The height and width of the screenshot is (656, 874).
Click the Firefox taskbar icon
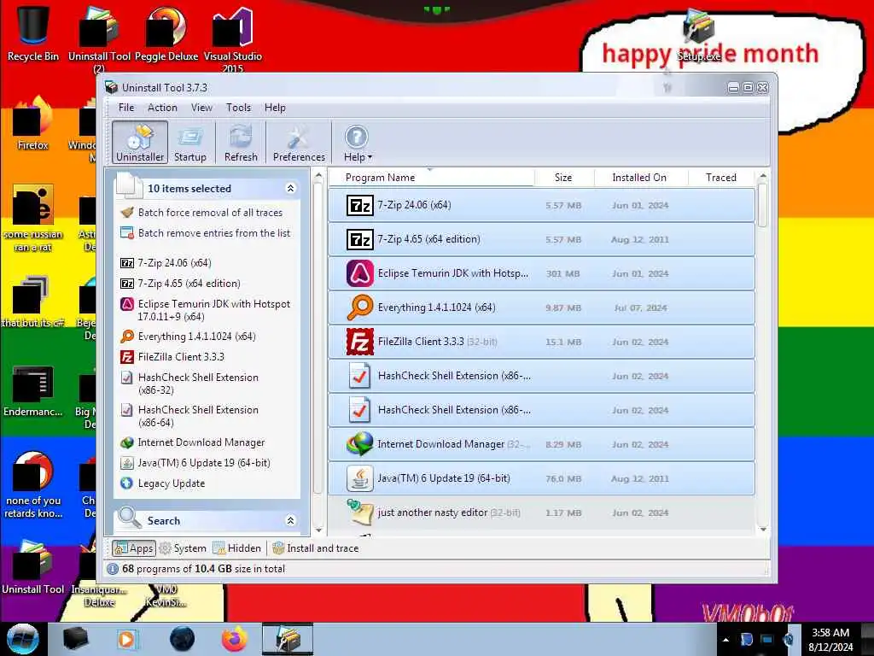(235, 639)
